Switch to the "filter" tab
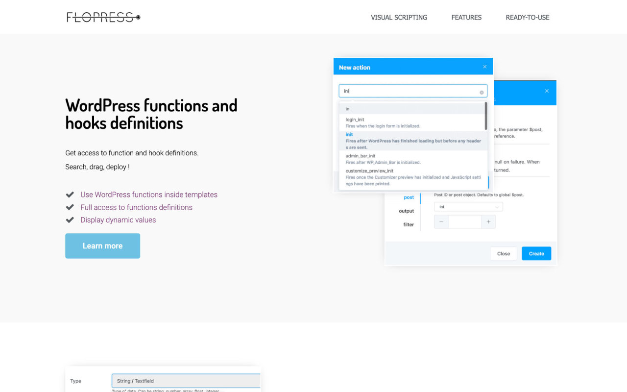This screenshot has width=627, height=392. pos(408,224)
